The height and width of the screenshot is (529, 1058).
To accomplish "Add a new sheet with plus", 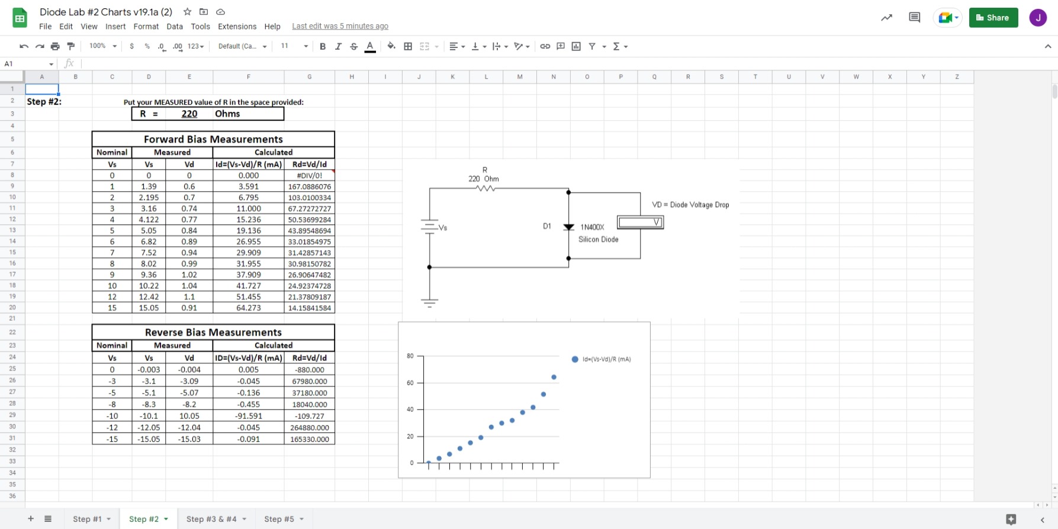I will point(31,519).
